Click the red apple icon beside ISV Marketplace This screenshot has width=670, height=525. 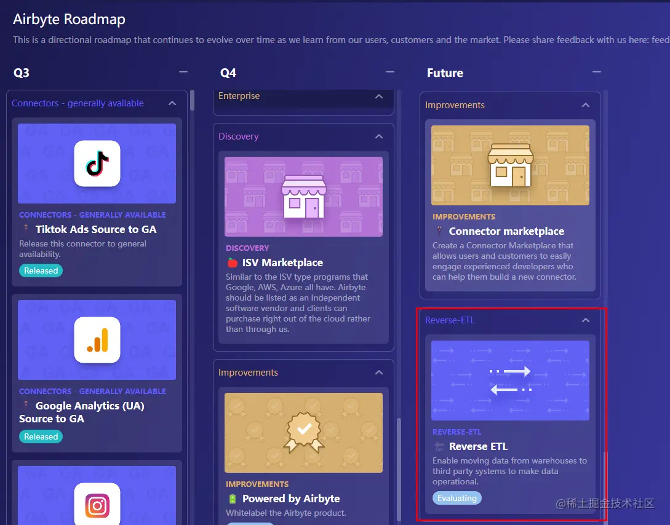pos(233,262)
